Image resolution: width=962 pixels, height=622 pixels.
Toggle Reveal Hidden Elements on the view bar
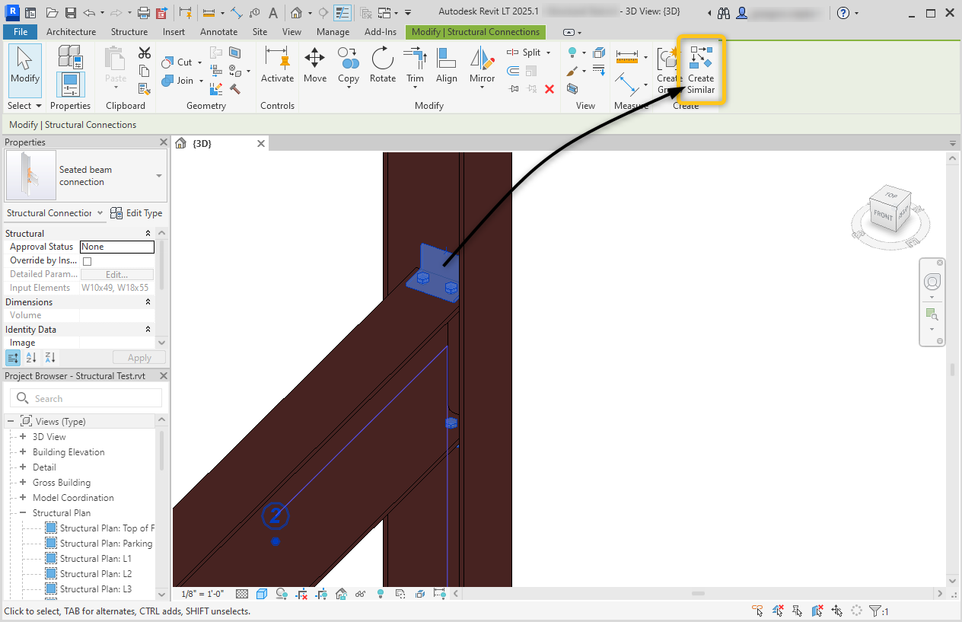coord(360,594)
